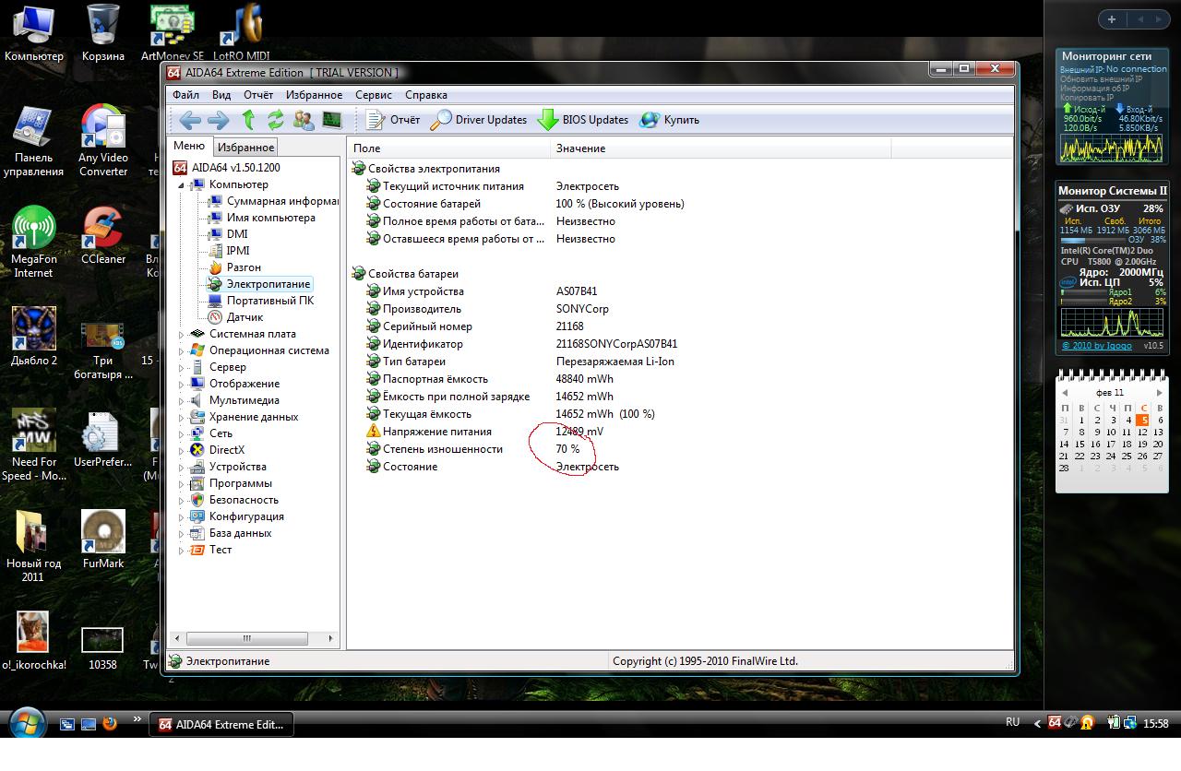Click the sidebar horizontal scrollbar right arrow
1181x771 pixels.
[x=331, y=638]
